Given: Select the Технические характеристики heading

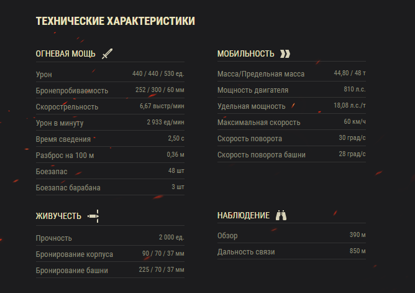Looking at the screenshot, I should point(116,21).
